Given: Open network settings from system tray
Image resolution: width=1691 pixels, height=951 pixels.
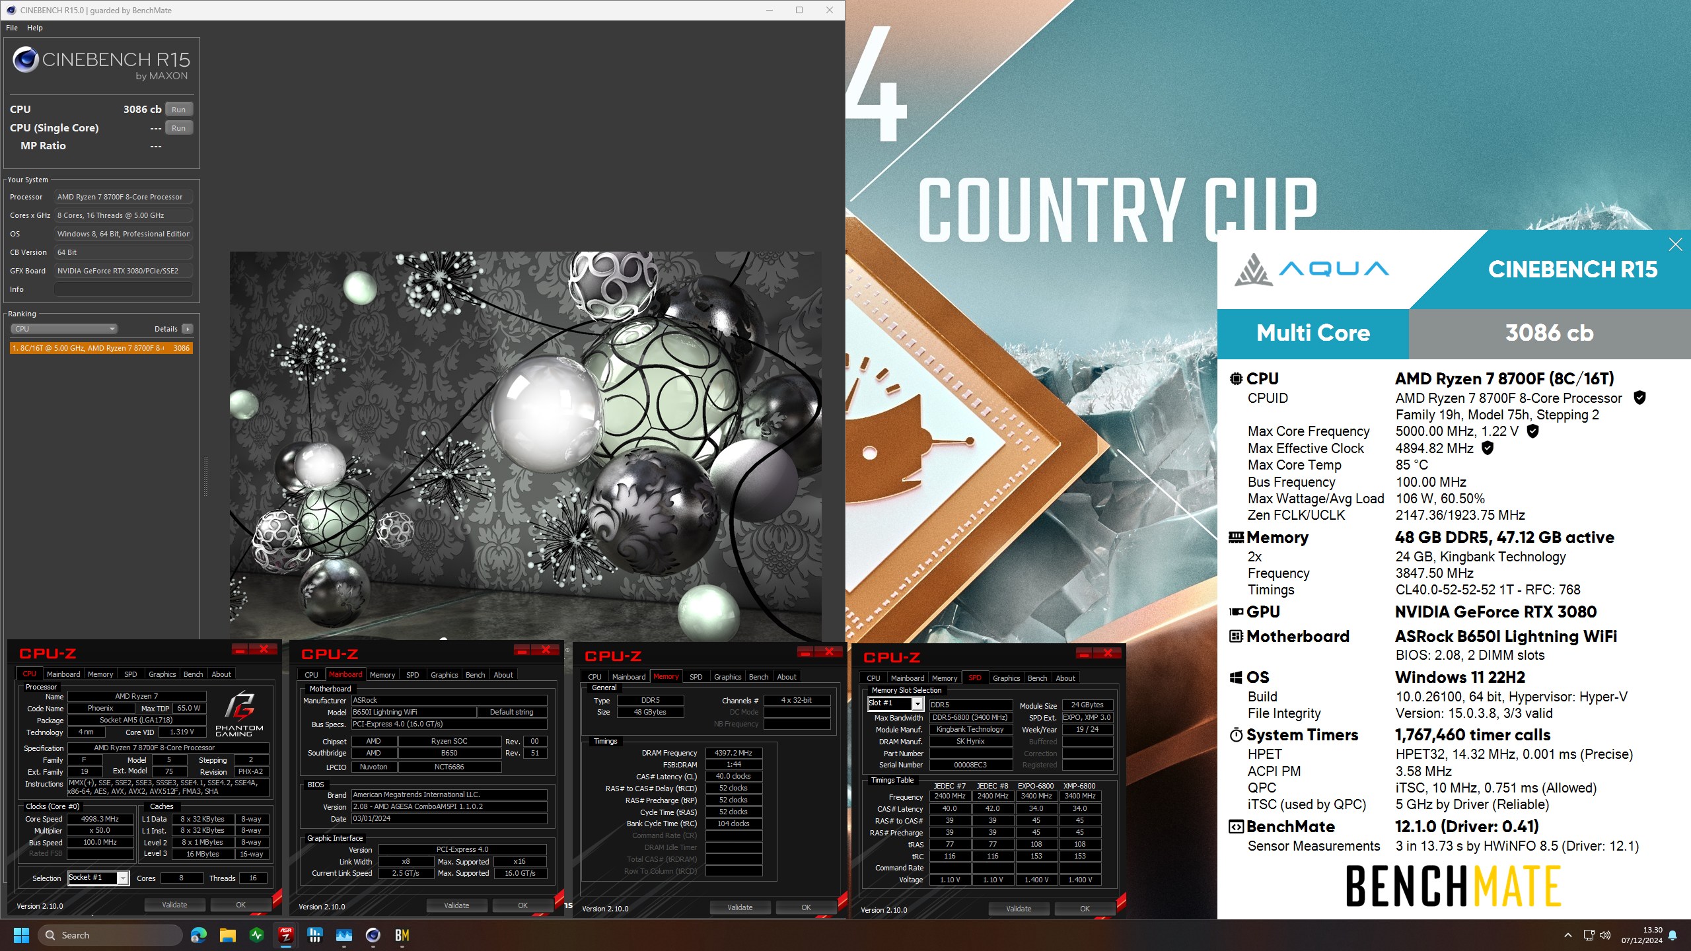Looking at the screenshot, I should tap(1589, 935).
